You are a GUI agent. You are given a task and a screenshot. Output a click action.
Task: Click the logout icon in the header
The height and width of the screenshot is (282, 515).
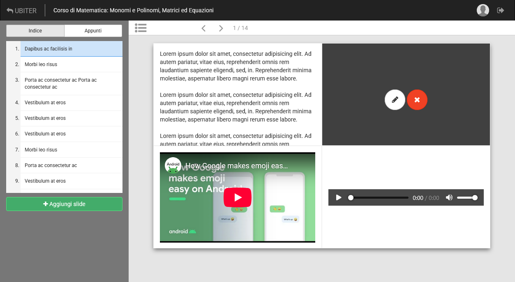[501, 10]
